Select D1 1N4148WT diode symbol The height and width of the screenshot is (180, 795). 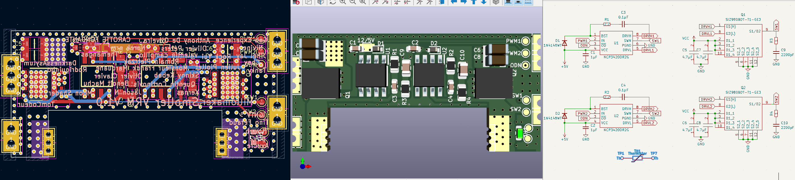point(564,43)
